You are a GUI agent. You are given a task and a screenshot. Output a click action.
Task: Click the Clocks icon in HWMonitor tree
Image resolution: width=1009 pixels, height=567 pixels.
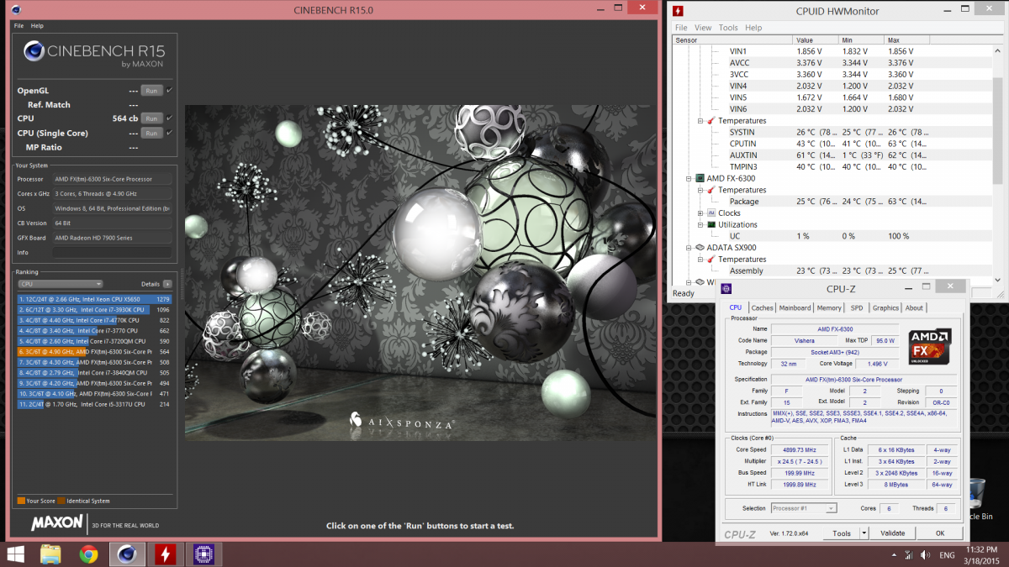coord(711,213)
